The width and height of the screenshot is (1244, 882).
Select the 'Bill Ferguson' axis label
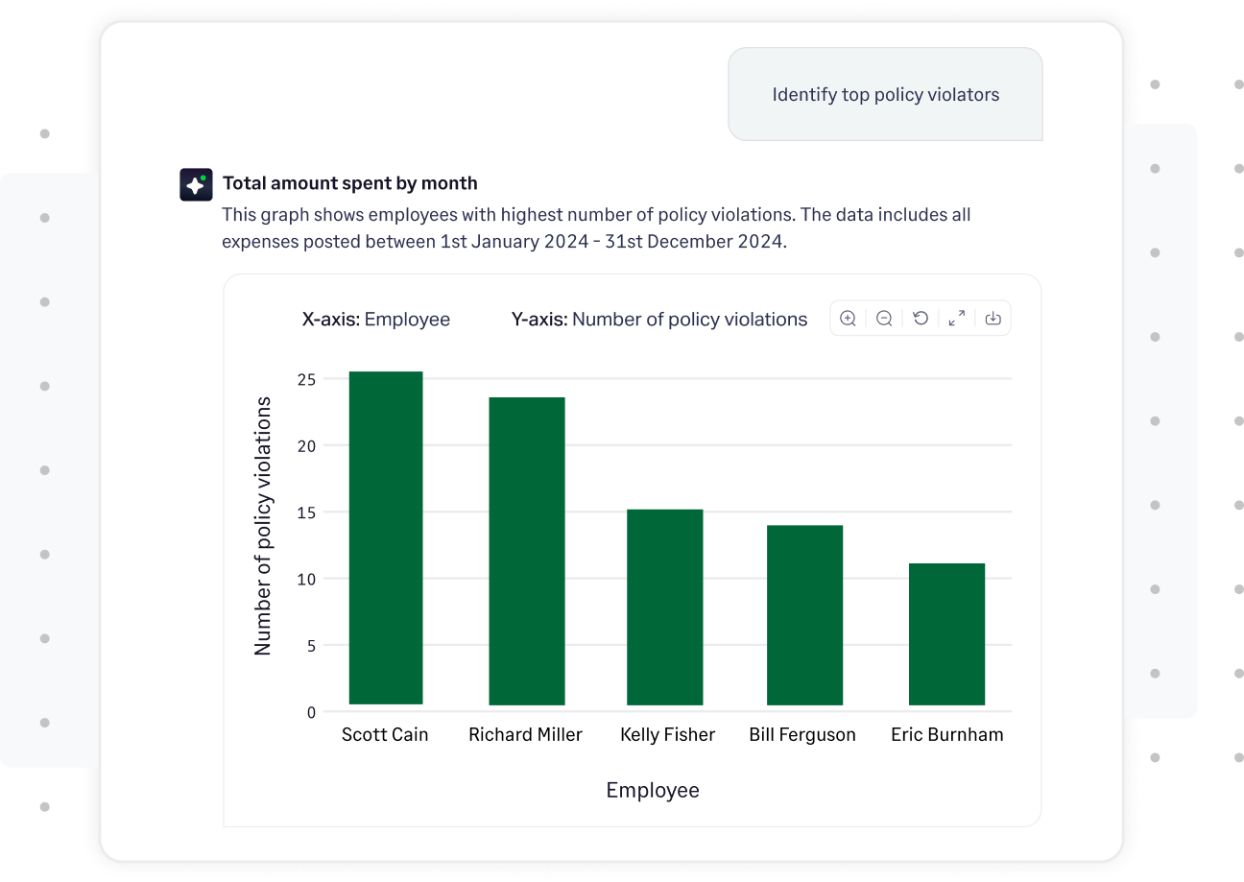(x=802, y=734)
